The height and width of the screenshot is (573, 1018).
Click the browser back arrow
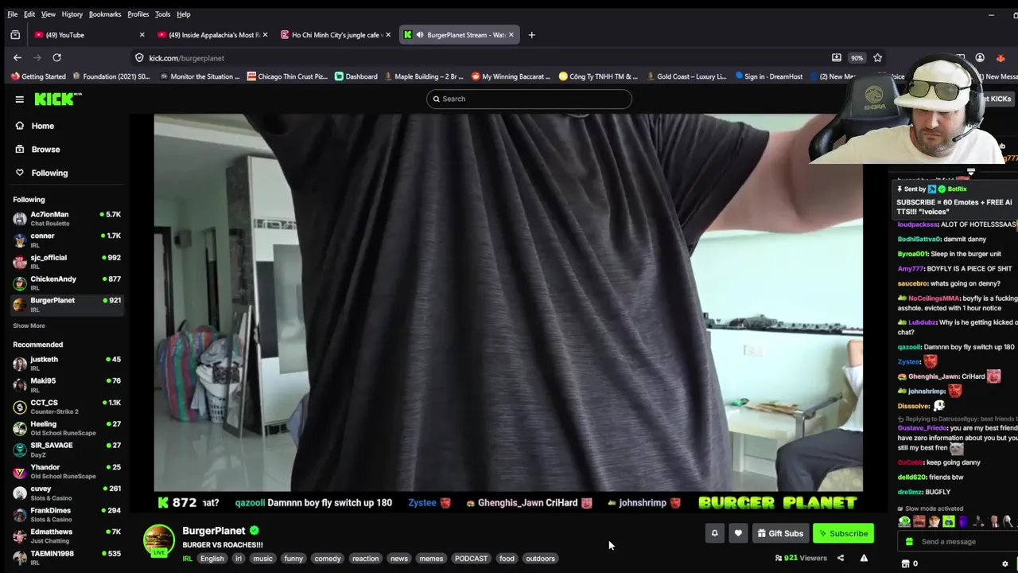tap(17, 57)
